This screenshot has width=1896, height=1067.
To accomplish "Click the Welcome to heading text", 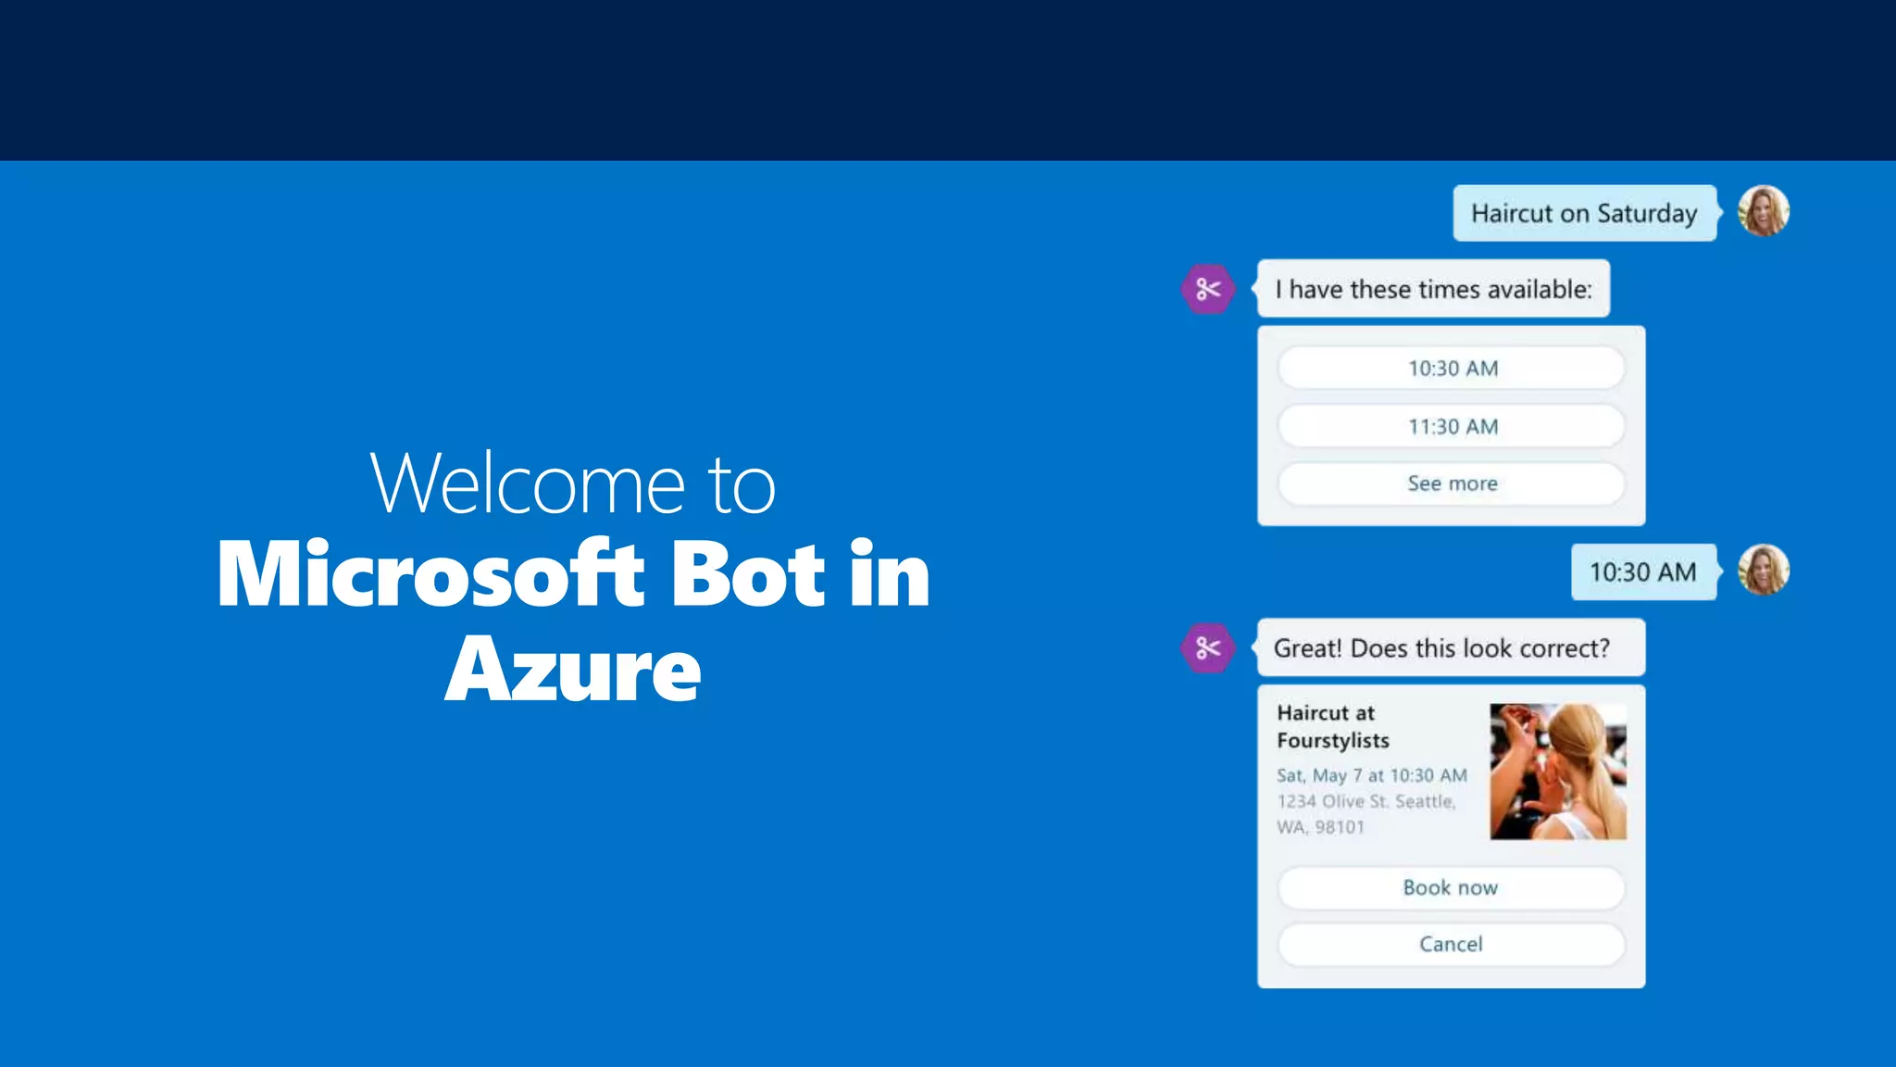I will [572, 483].
